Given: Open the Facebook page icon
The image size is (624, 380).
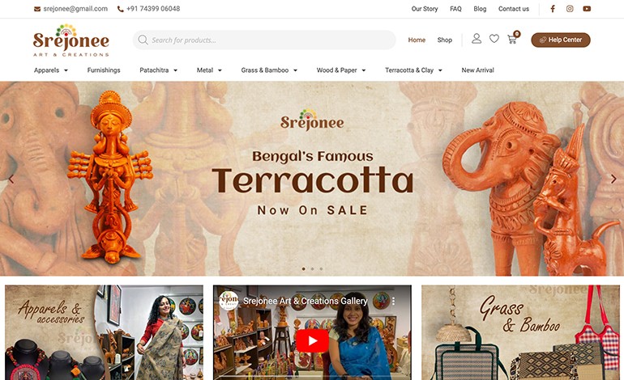Looking at the screenshot, I should pyautogui.click(x=553, y=9).
